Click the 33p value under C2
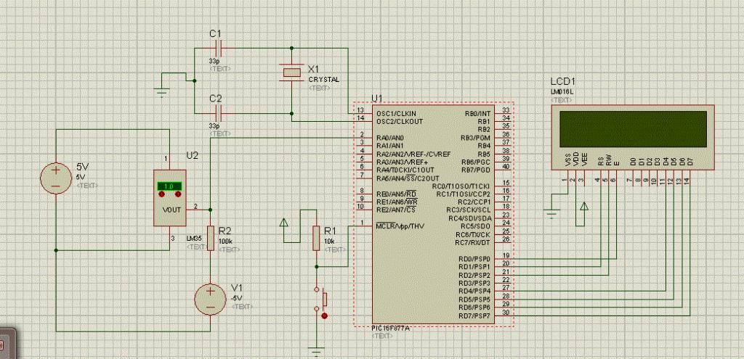This screenshot has height=359, width=744. click(214, 126)
